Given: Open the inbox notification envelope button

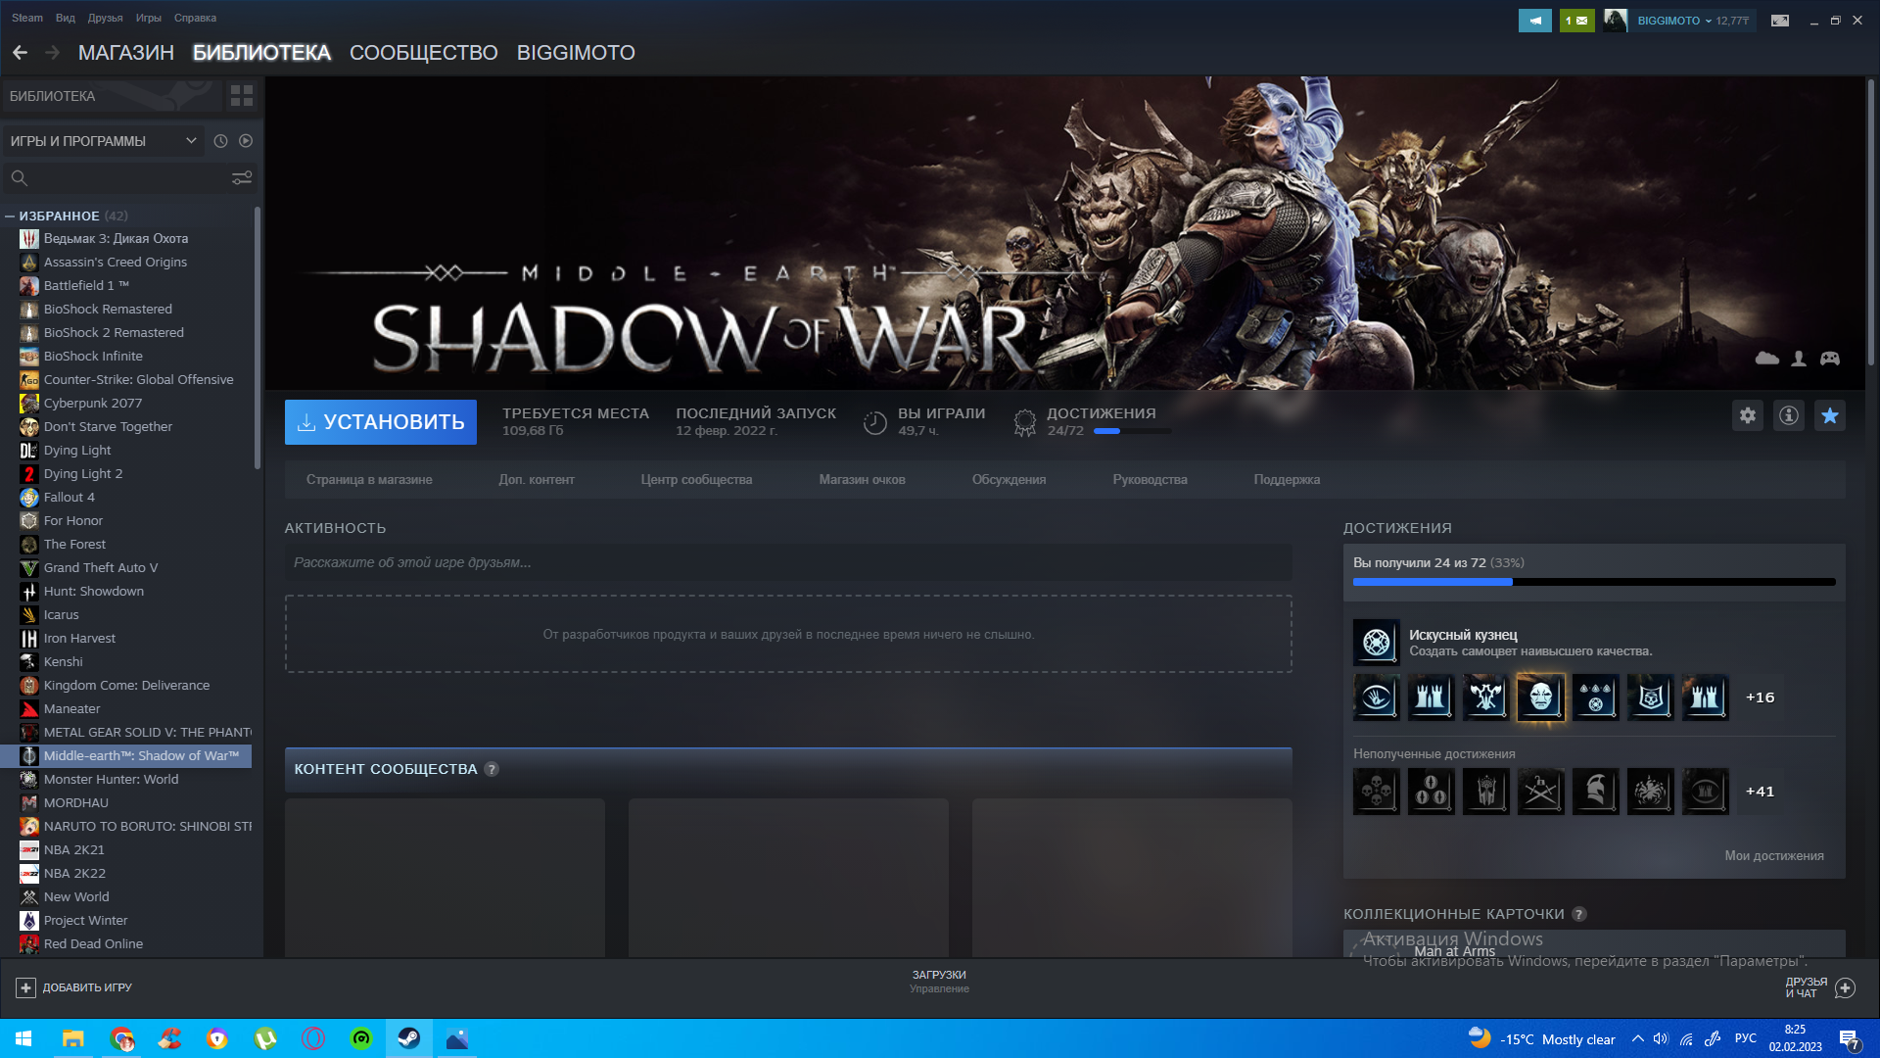Looking at the screenshot, I should (1576, 21).
